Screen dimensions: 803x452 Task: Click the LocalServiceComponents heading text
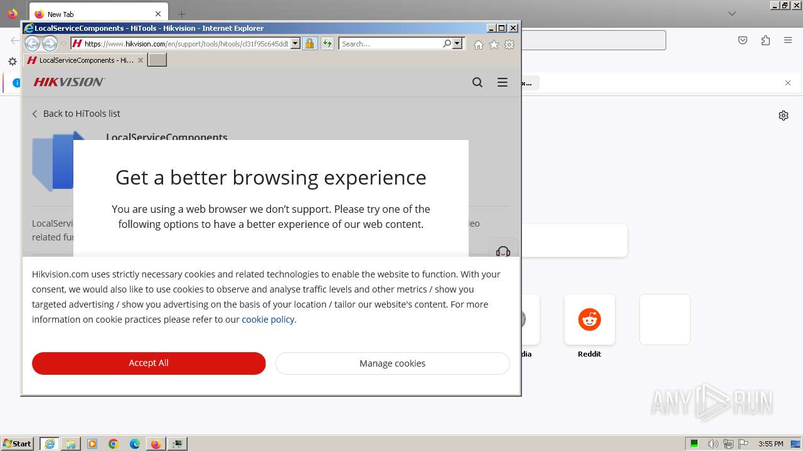pyautogui.click(x=167, y=136)
